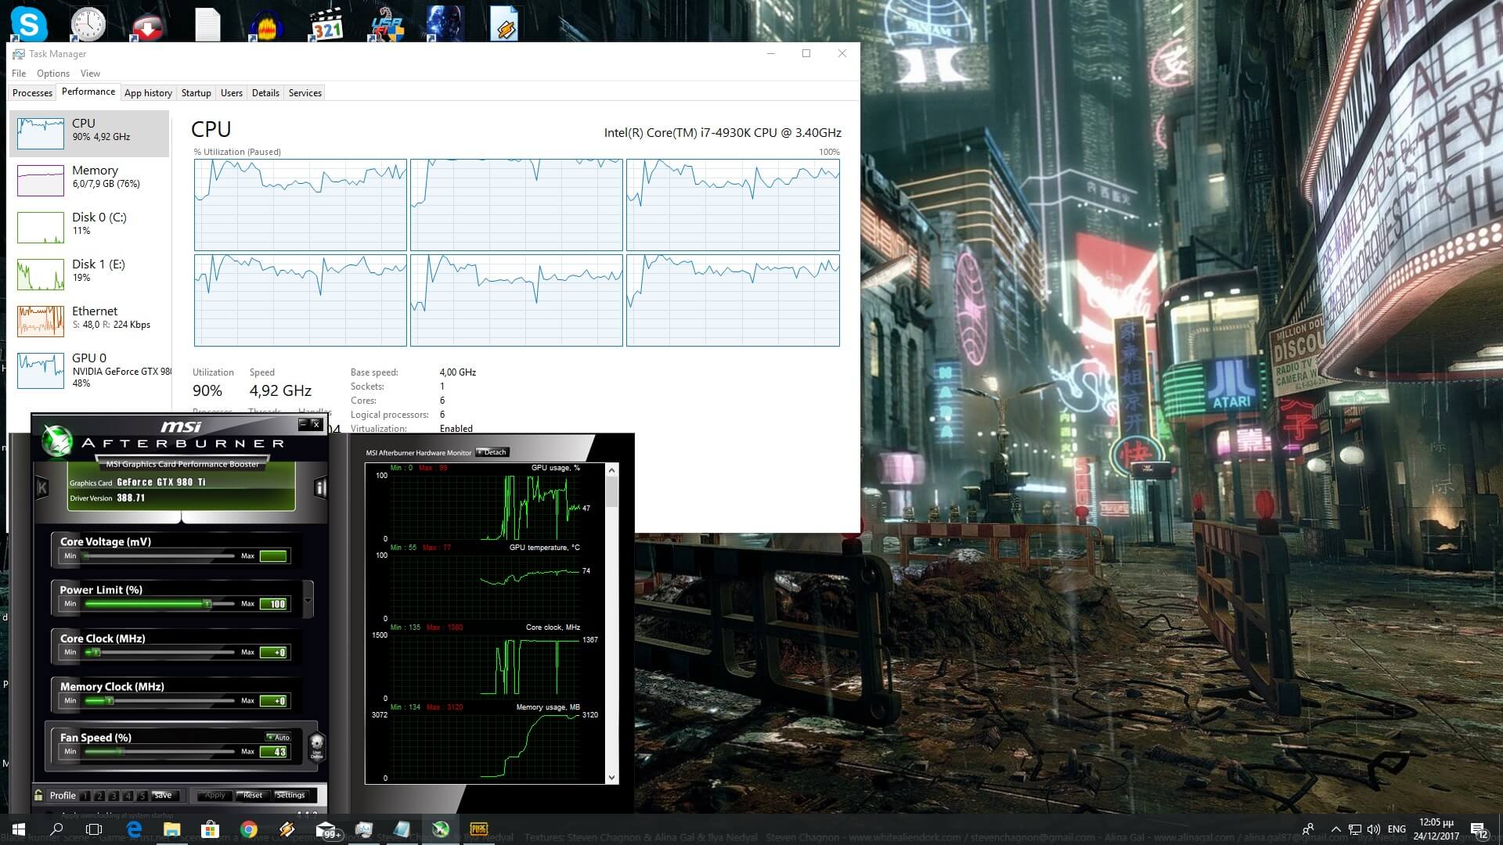Click the profile lock padlock icon

tap(38, 795)
